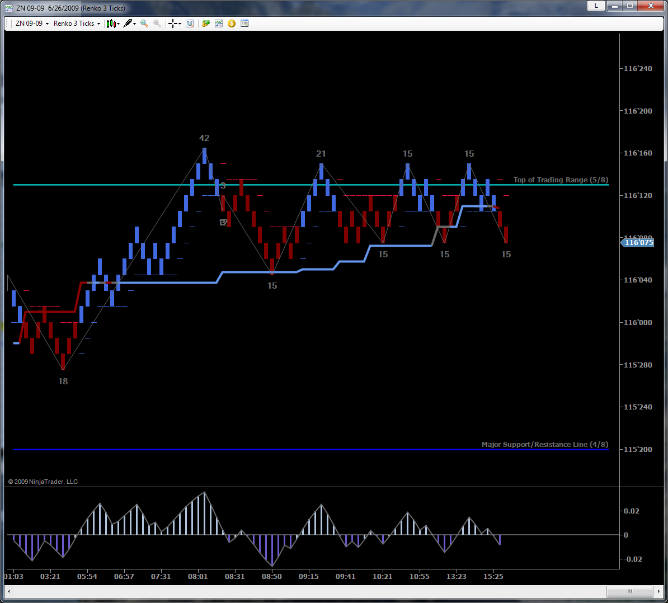Click the swing high label 21
The image size is (668, 603).
[321, 154]
